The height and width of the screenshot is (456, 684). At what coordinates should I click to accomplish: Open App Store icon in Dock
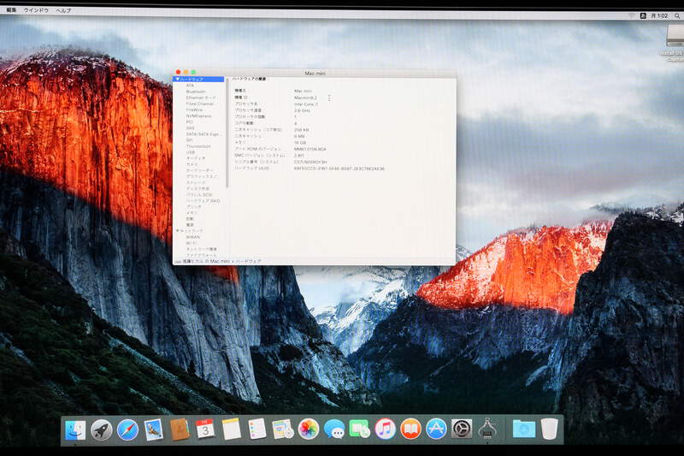(x=436, y=429)
